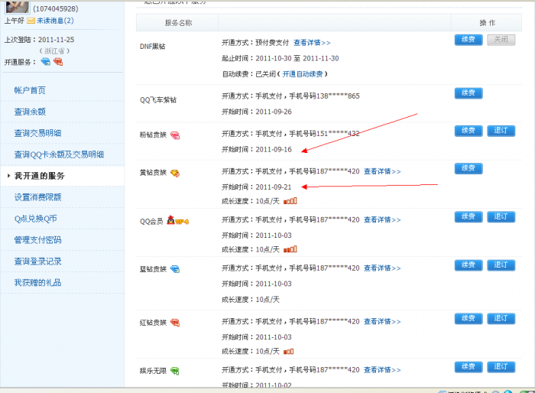Open the unread message envelope icon

point(31,21)
